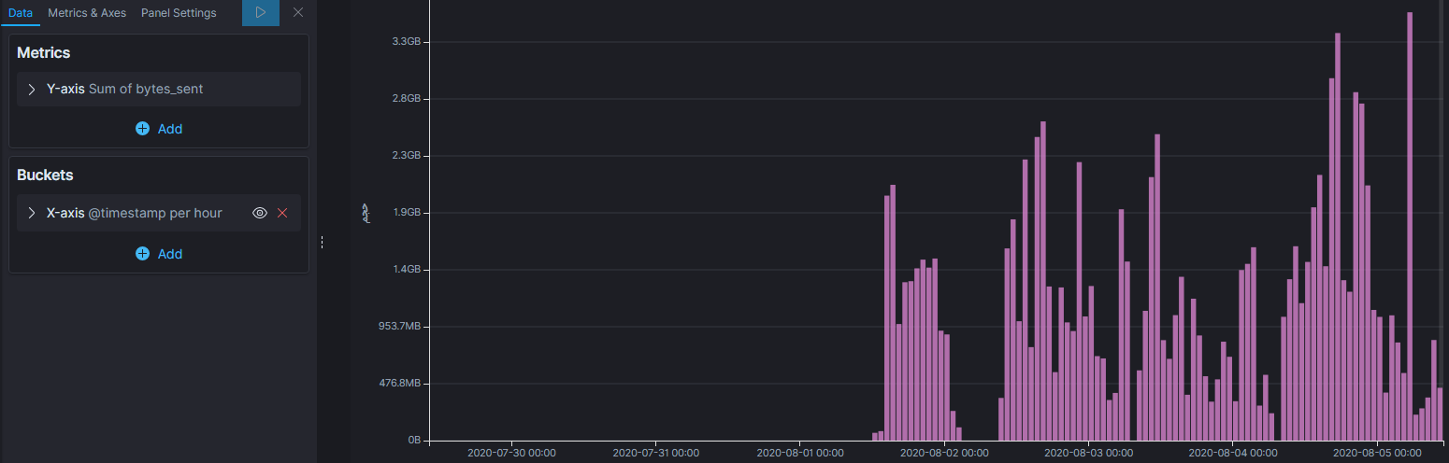1449x463 pixels.
Task: Click the rotated Y-axis title label
Action: (367, 214)
